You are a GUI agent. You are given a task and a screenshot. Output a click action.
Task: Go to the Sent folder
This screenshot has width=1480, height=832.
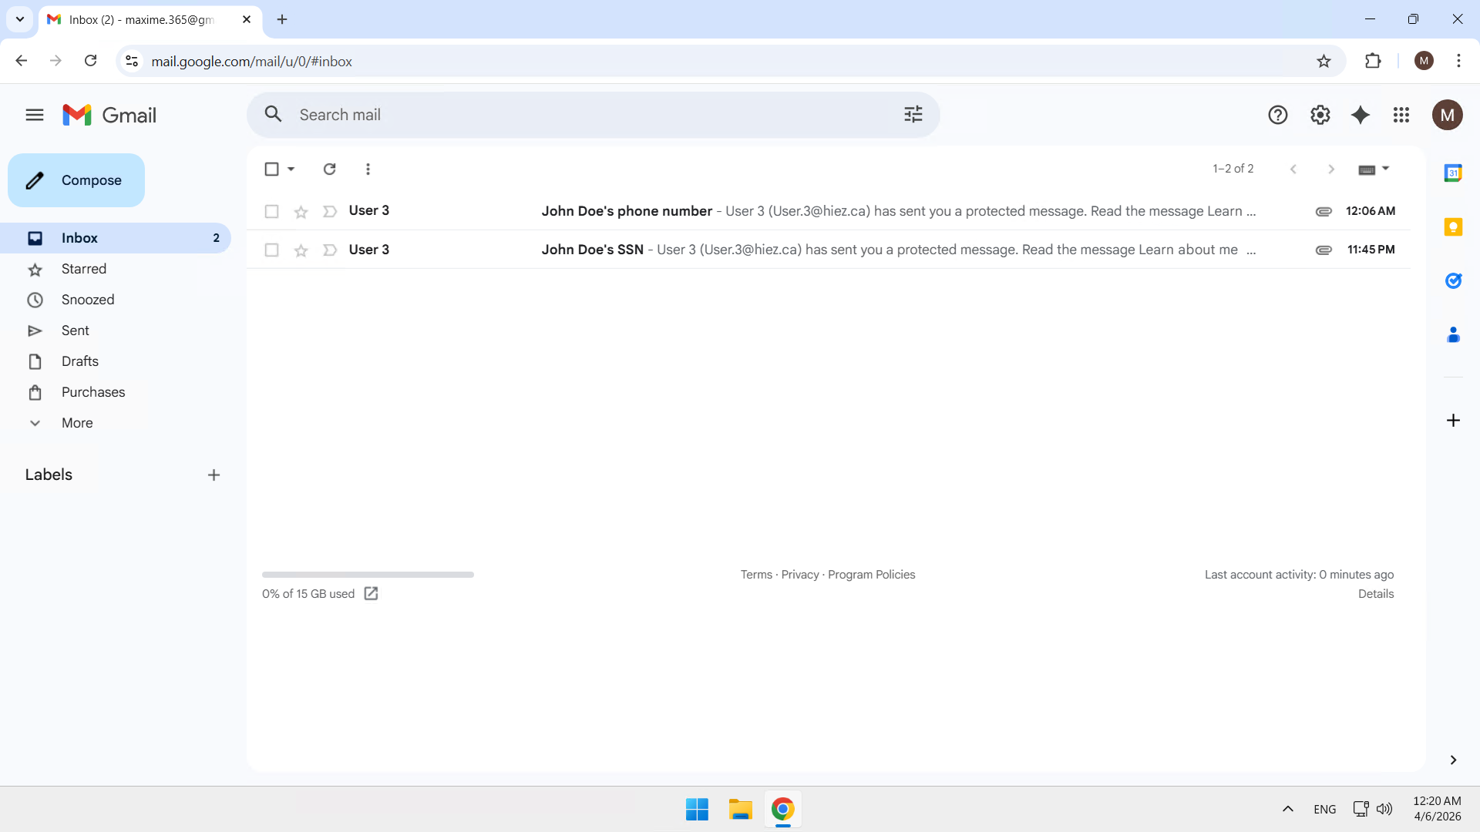point(76,330)
